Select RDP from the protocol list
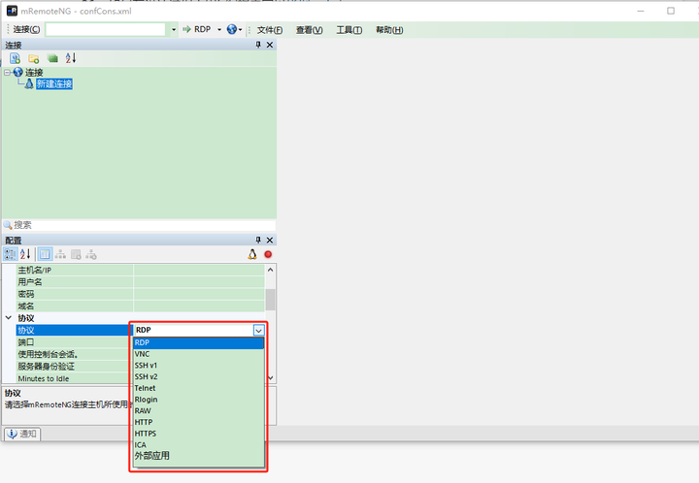The height and width of the screenshot is (483, 699). (199, 342)
